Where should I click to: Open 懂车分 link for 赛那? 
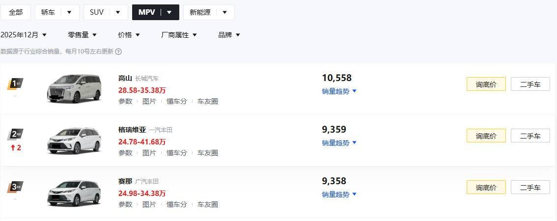tap(177, 204)
